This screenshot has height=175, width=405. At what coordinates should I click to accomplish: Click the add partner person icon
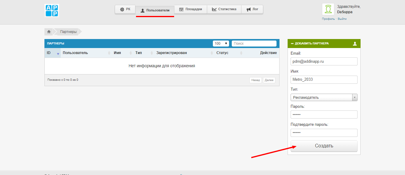point(355,44)
